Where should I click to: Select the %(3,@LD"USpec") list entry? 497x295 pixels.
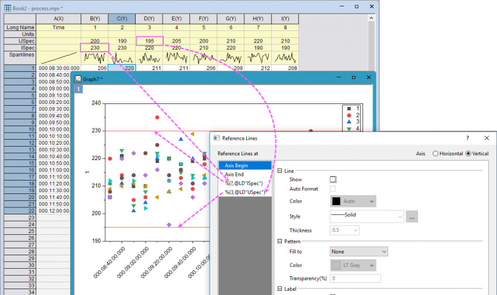pos(245,192)
